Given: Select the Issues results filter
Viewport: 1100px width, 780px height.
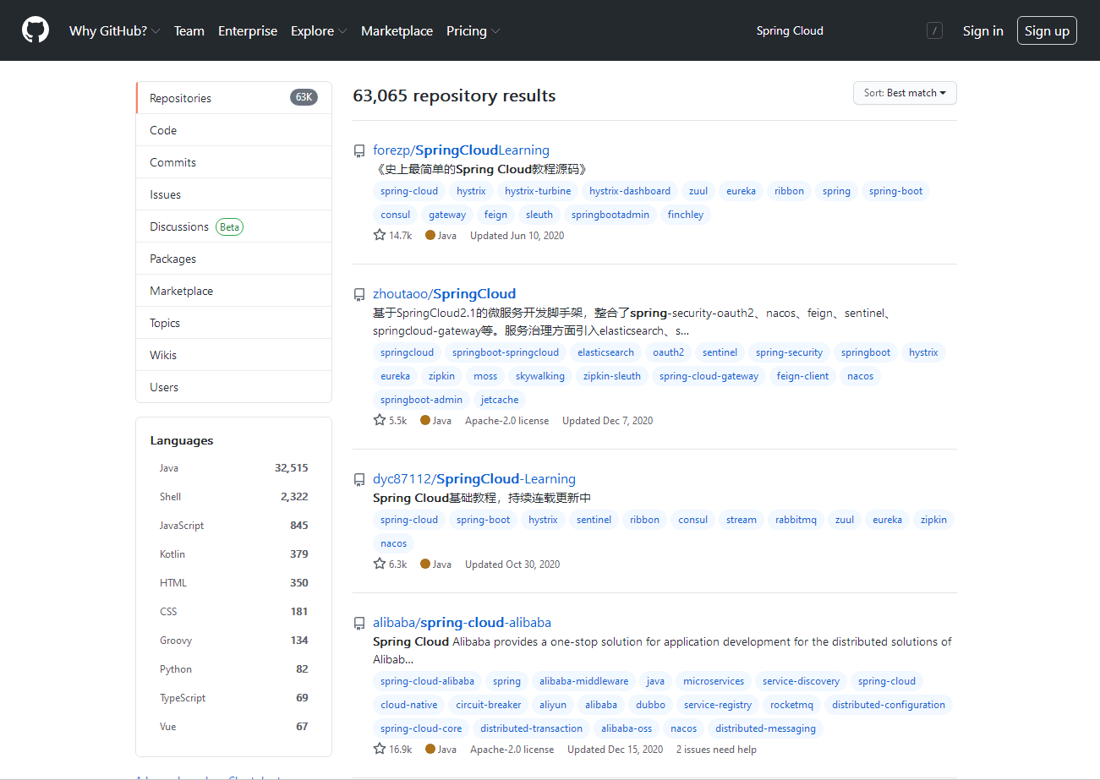Looking at the screenshot, I should tap(233, 194).
